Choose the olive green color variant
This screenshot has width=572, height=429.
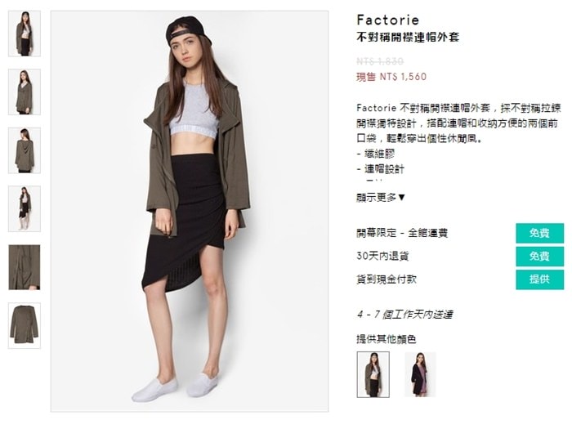[x=373, y=374]
